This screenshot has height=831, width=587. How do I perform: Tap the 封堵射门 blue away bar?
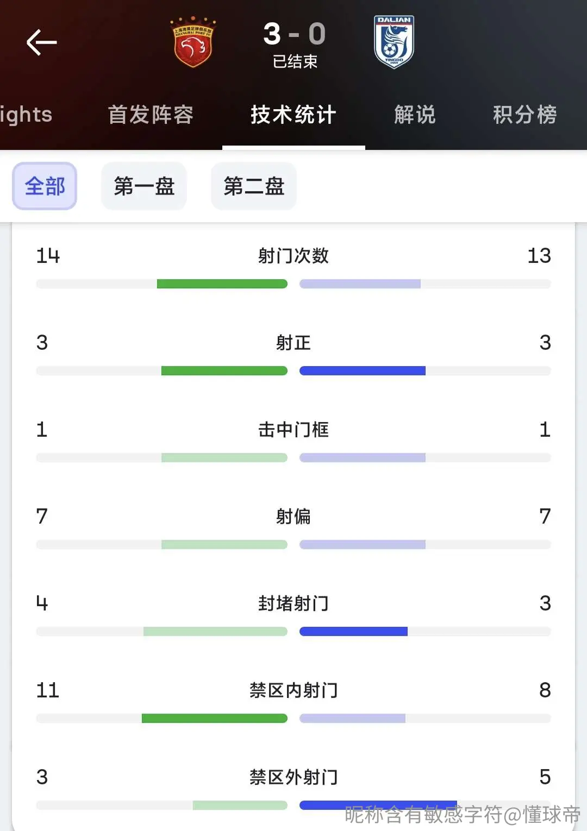click(x=353, y=631)
